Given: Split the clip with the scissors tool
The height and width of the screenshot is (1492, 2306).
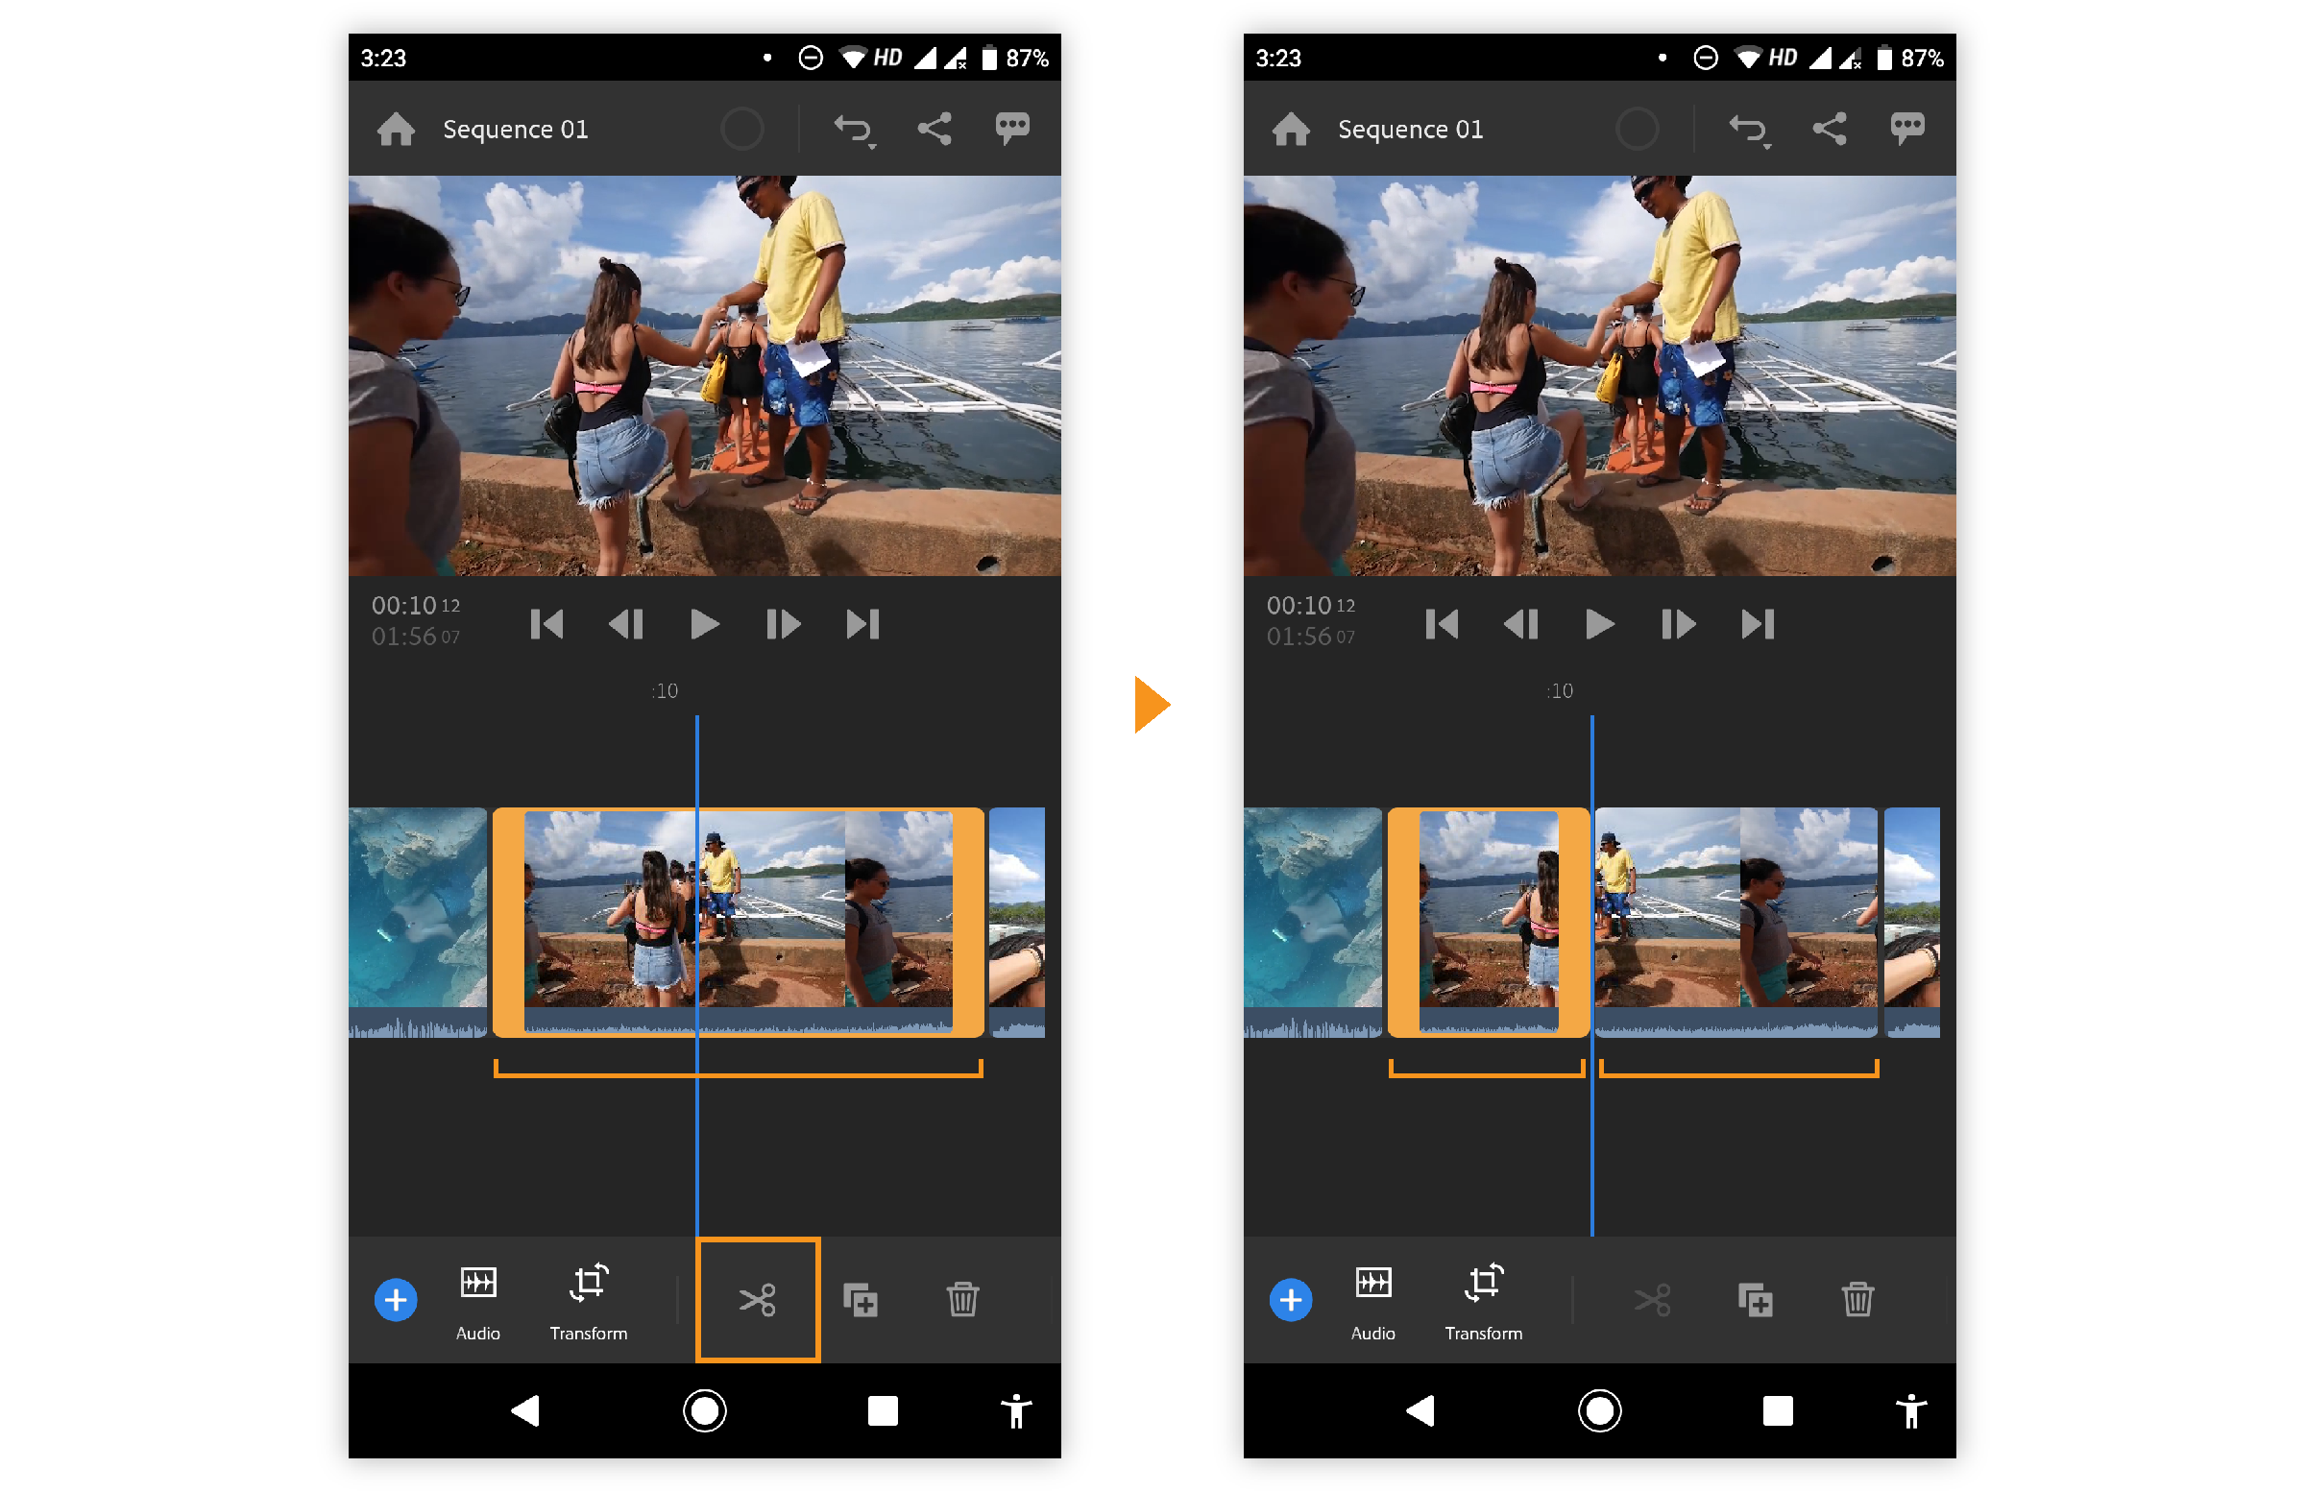Looking at the screenshot, I should (758, 1300).
